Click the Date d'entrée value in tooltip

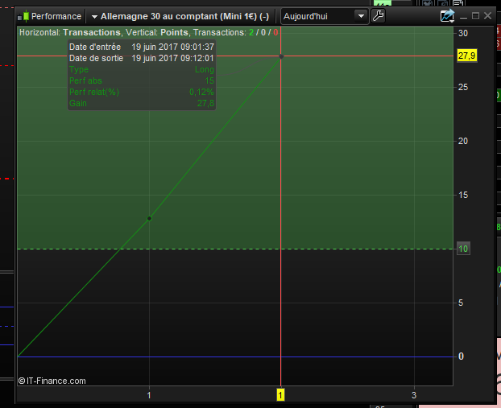(x=173, y=47)
